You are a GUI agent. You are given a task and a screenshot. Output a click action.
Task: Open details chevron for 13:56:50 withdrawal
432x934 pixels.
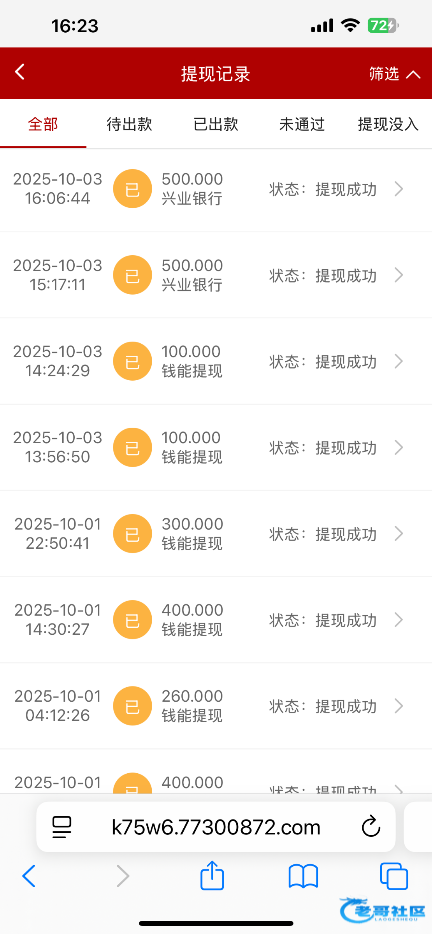pos(399,448)
